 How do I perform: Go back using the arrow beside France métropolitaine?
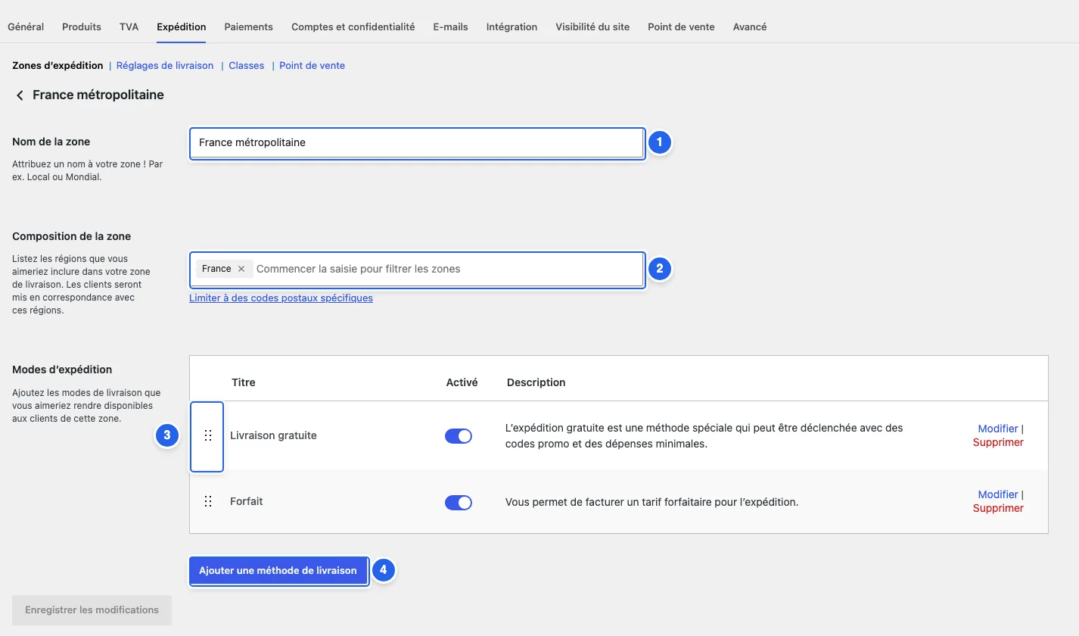tap(20, 95)
